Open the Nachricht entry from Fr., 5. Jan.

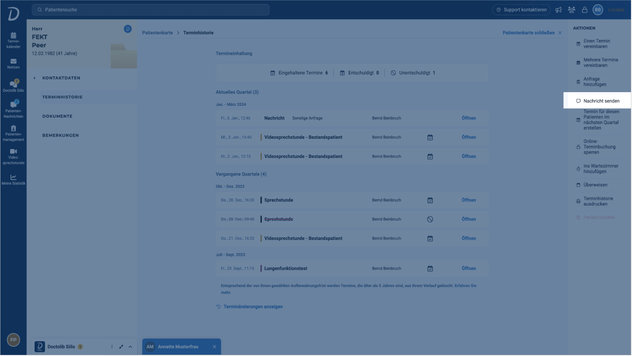click(469, 118)
